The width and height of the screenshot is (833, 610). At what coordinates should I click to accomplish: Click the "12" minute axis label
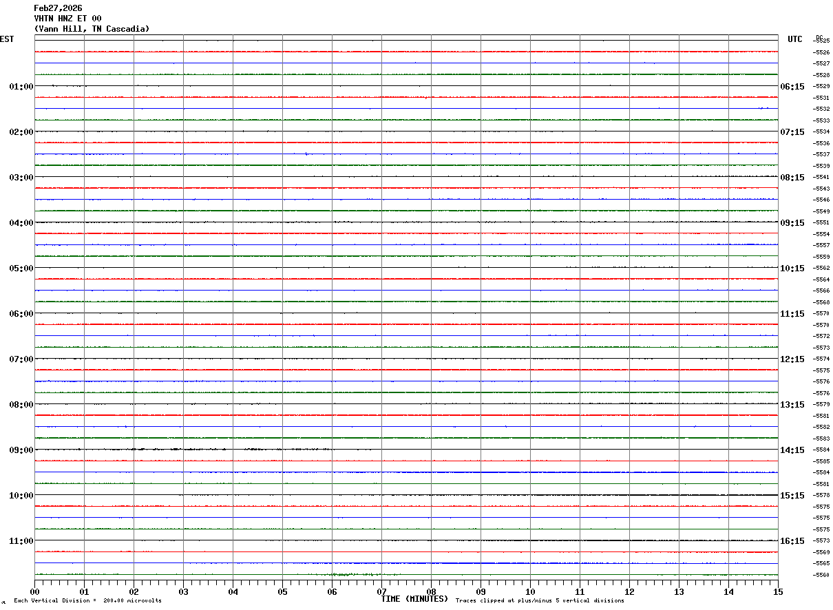[629, 591]
